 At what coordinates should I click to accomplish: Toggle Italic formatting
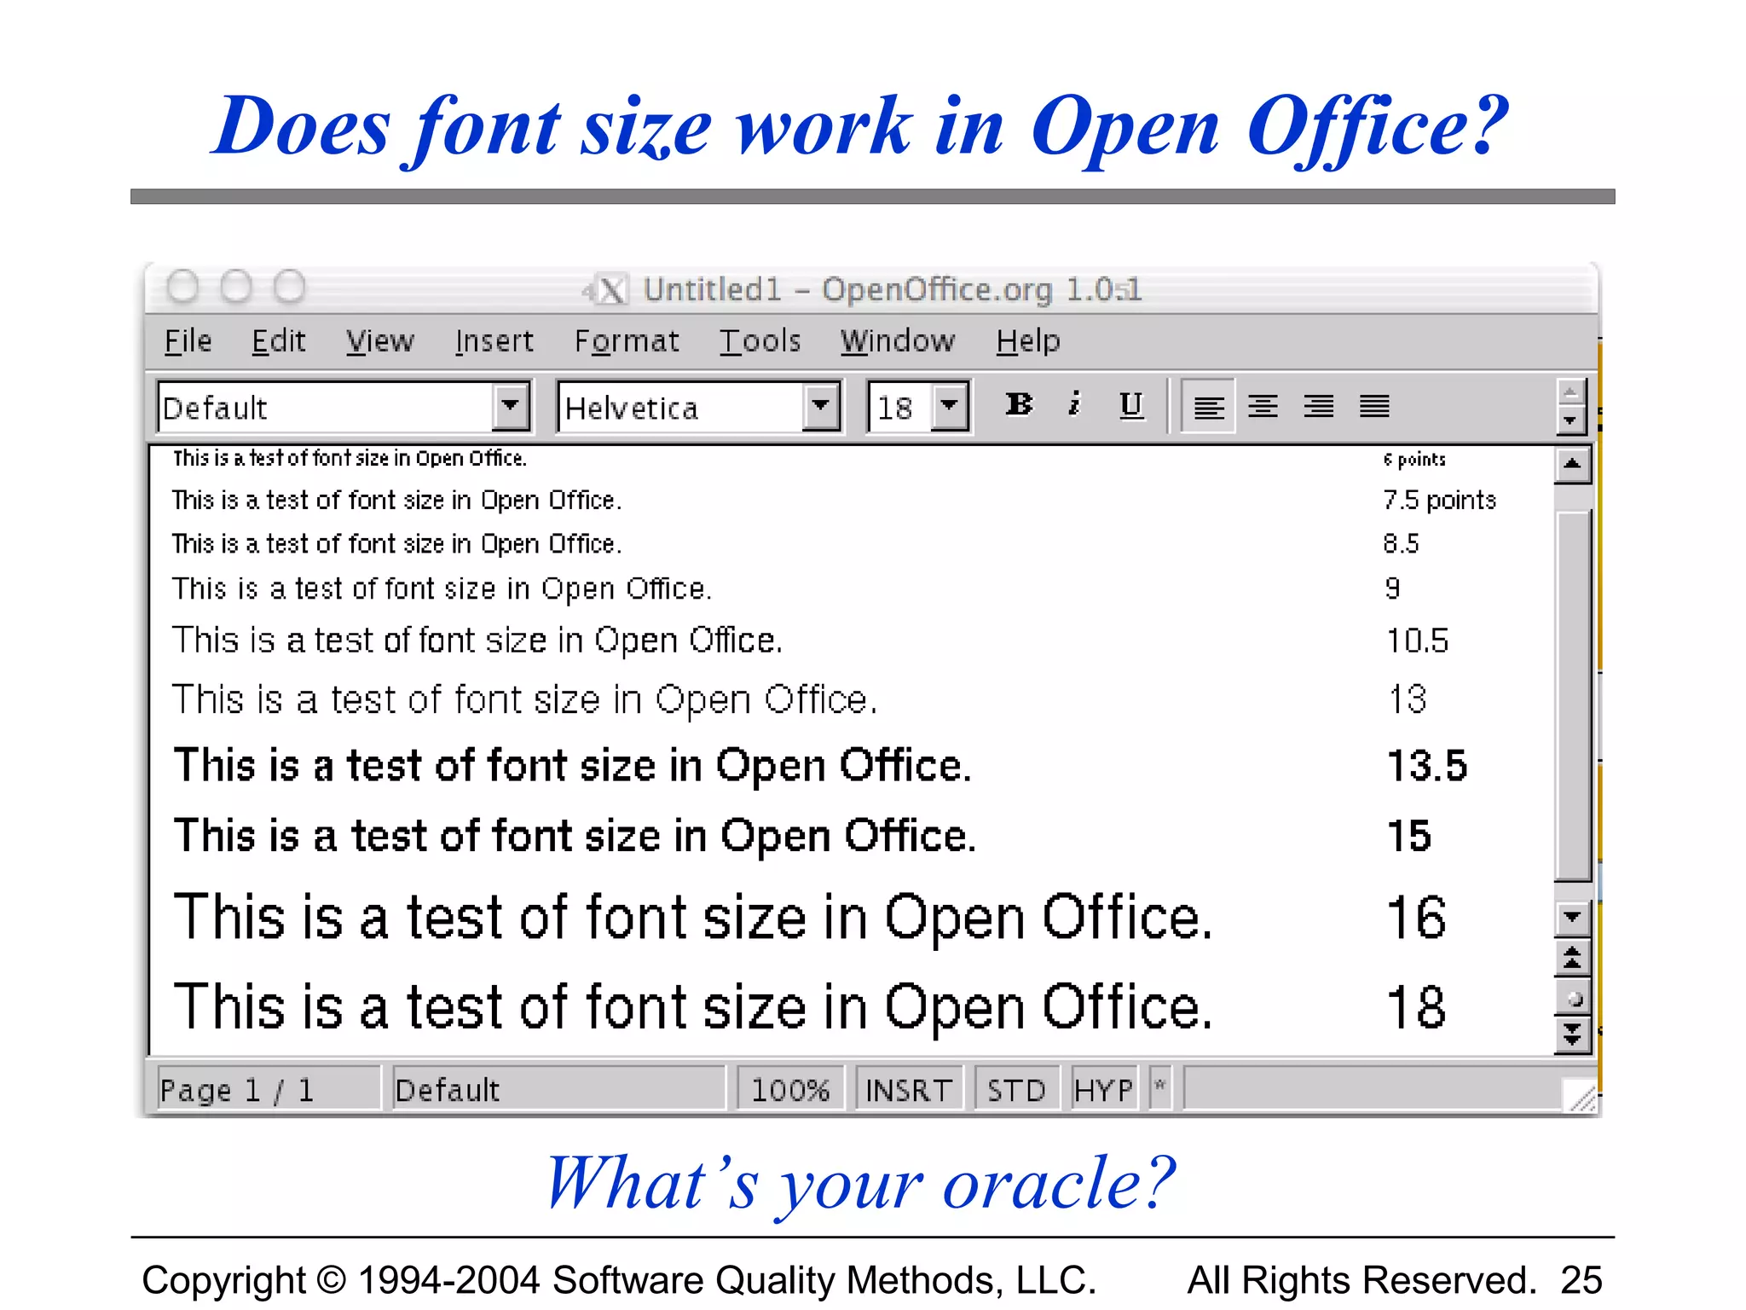pos(1074,406)
